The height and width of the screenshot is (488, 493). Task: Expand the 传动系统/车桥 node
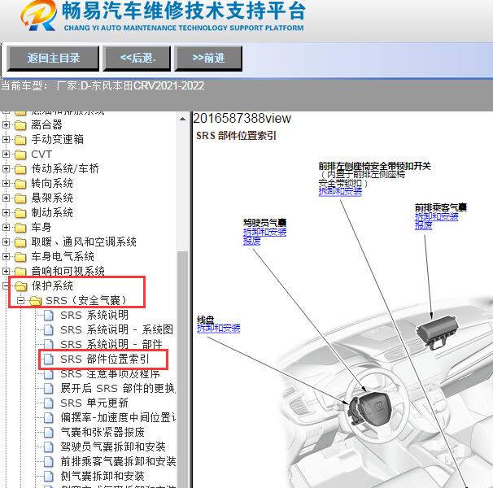point(6,169)
